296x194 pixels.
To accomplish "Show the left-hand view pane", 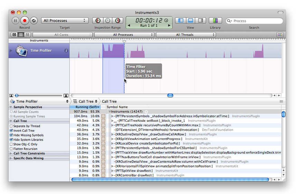I will pos(180,21).
